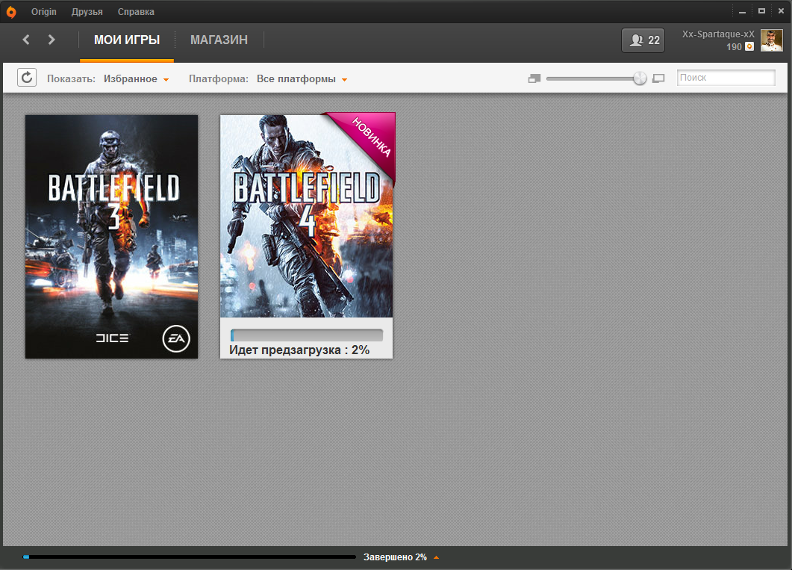Click the small tiles size icon
792x570 pixels.
pos(534,78)
